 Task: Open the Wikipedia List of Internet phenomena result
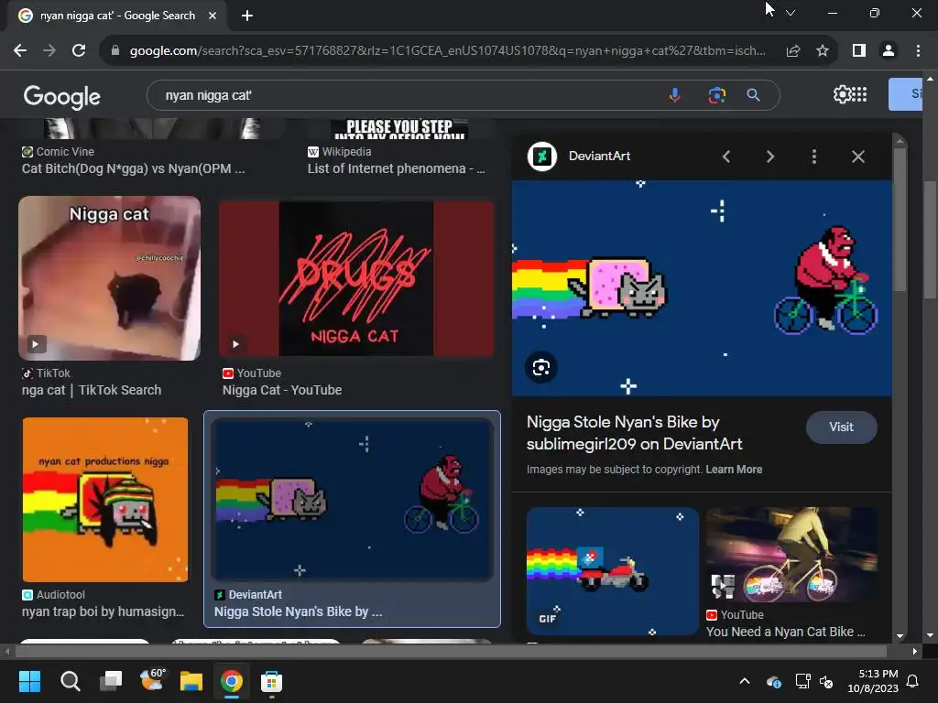click(x=396, y=168)
